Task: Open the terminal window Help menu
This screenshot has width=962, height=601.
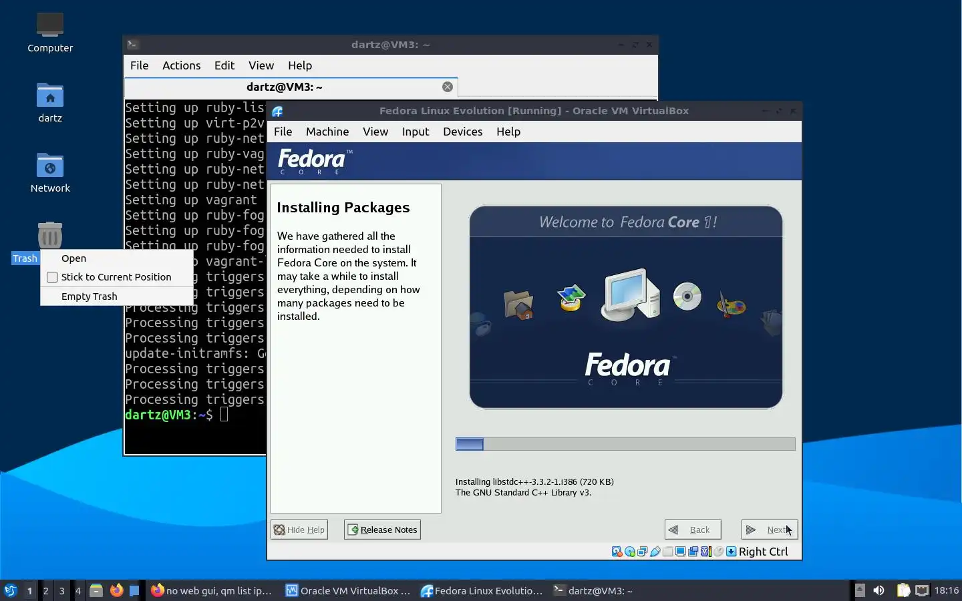Action: [x=300, y=65]
